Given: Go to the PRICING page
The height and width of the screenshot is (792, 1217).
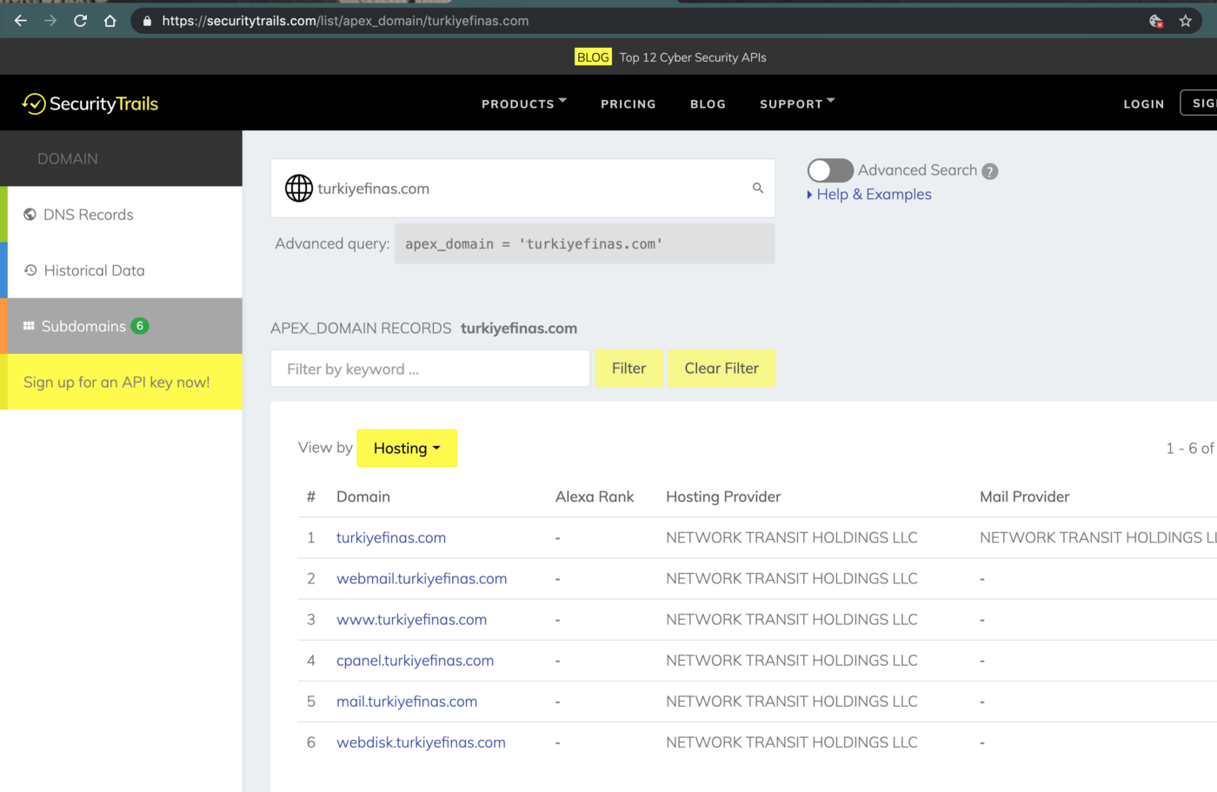Looking at the screenshot, I should click(x=628, y=103).
